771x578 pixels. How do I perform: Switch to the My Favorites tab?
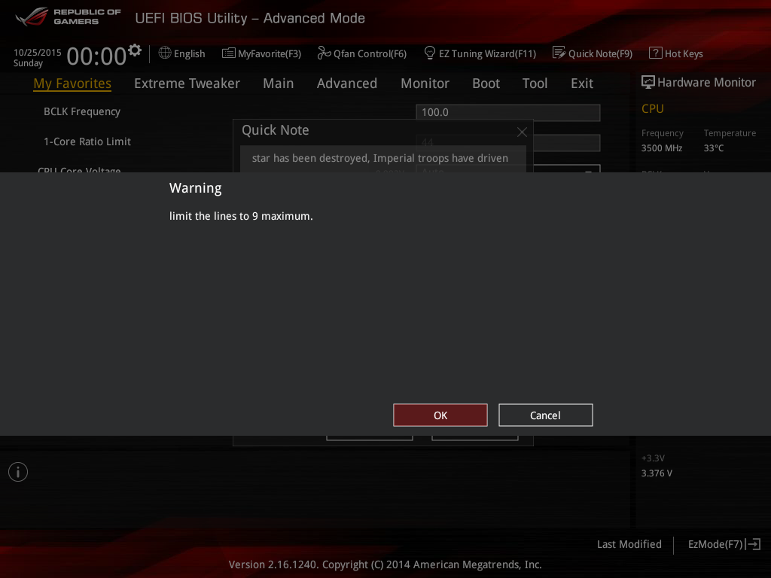pos(72,84)
